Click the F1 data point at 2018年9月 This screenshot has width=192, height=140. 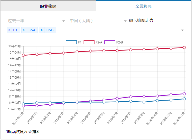(x=144, y=102)
